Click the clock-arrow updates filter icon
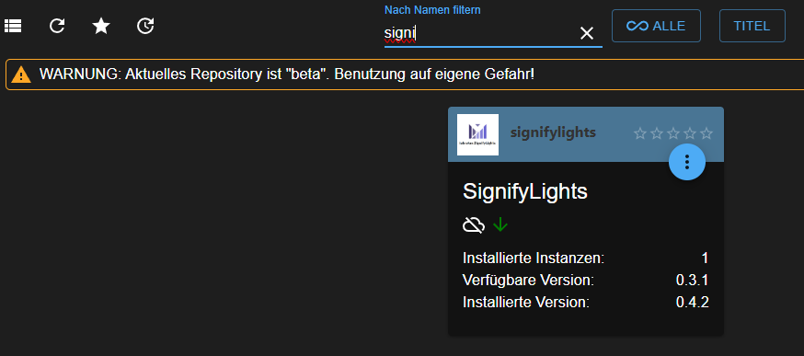 pos(145,26)
